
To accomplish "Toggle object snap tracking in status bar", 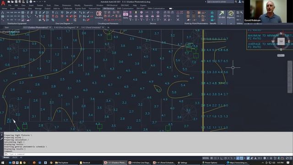I will coord(238,158).
